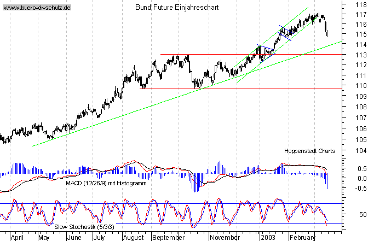Image resolution: width=368 pixels, height=241 pixels.
Task: Click the 113 price axis value
Action: (x=361, y=55)
